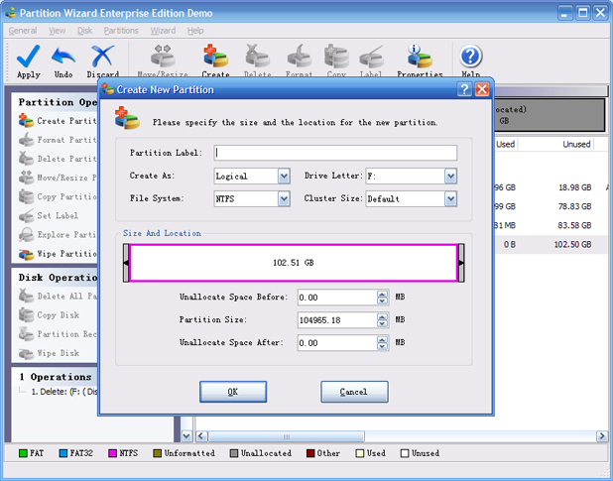Screen dimensions: 613x481
Task: Click the Used column header
Action: (x=506, y=144)
